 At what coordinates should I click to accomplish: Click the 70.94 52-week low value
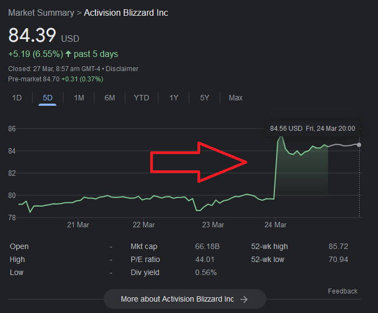tap(338, 259)
